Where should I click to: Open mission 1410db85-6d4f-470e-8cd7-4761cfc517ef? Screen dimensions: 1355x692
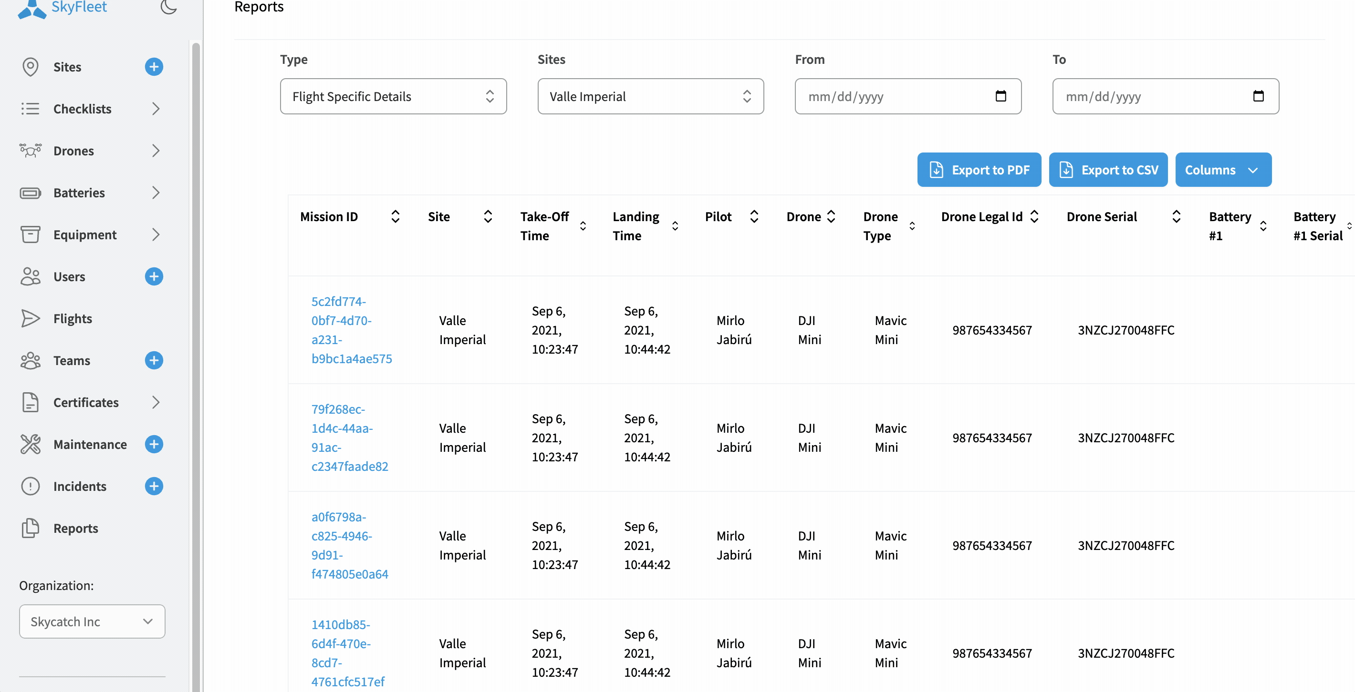(348, 653)
